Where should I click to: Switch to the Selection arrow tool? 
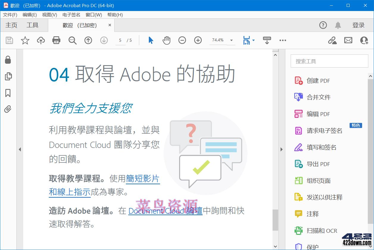click(x=151, y=40)
